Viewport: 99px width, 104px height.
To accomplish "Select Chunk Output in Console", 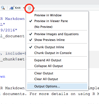I will [57, 53].
